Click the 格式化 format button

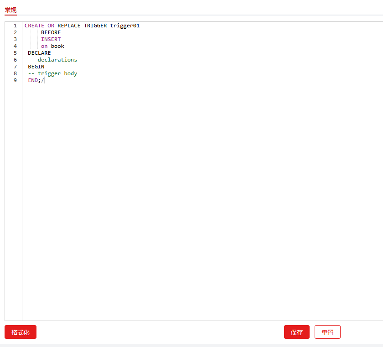[x=21, y=332]
